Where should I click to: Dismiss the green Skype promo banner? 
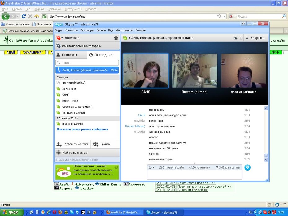pyautogui.click(x=116, y=167)
